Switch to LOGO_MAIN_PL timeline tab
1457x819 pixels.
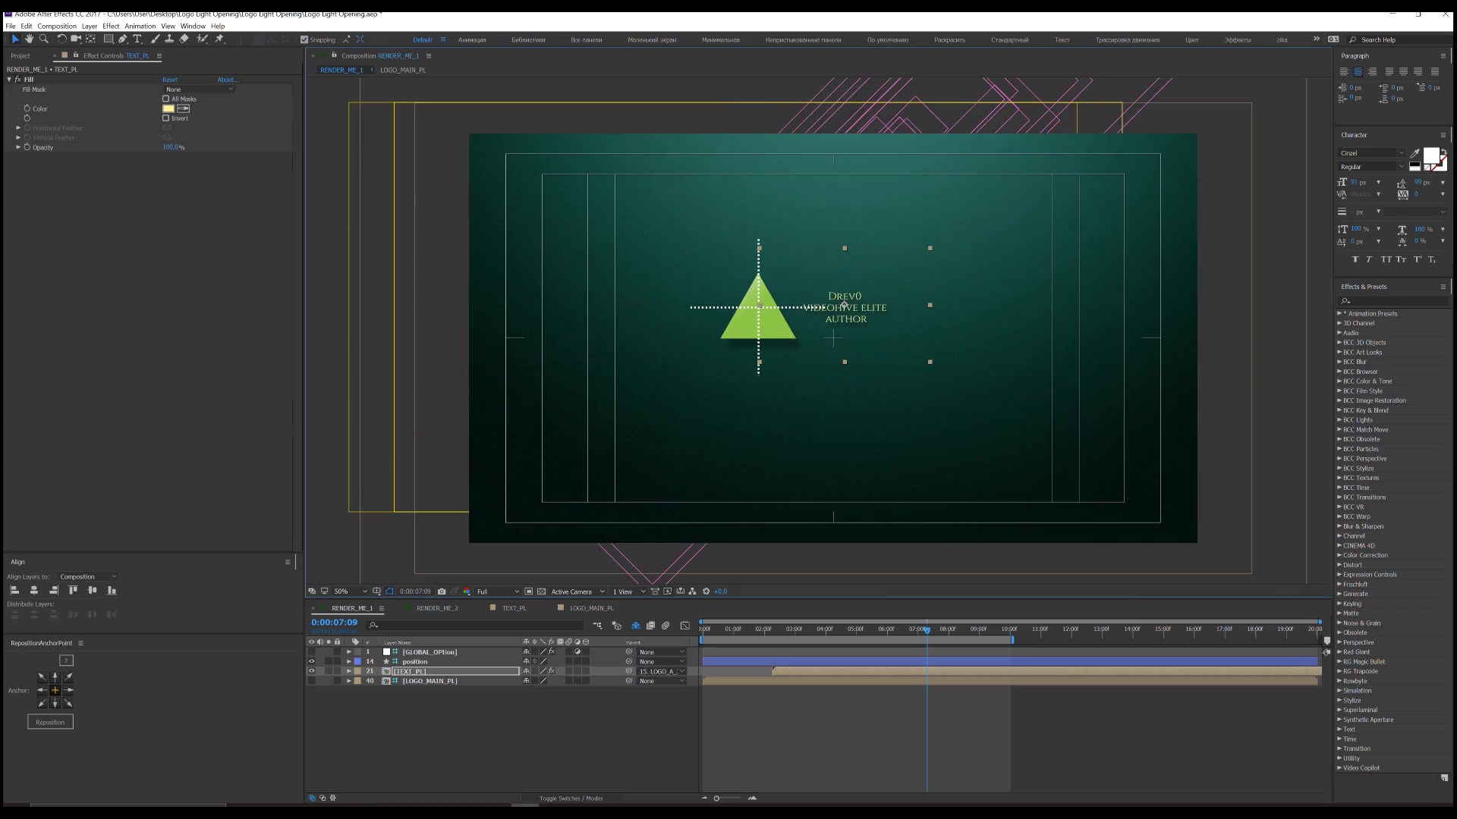(591, 608)
